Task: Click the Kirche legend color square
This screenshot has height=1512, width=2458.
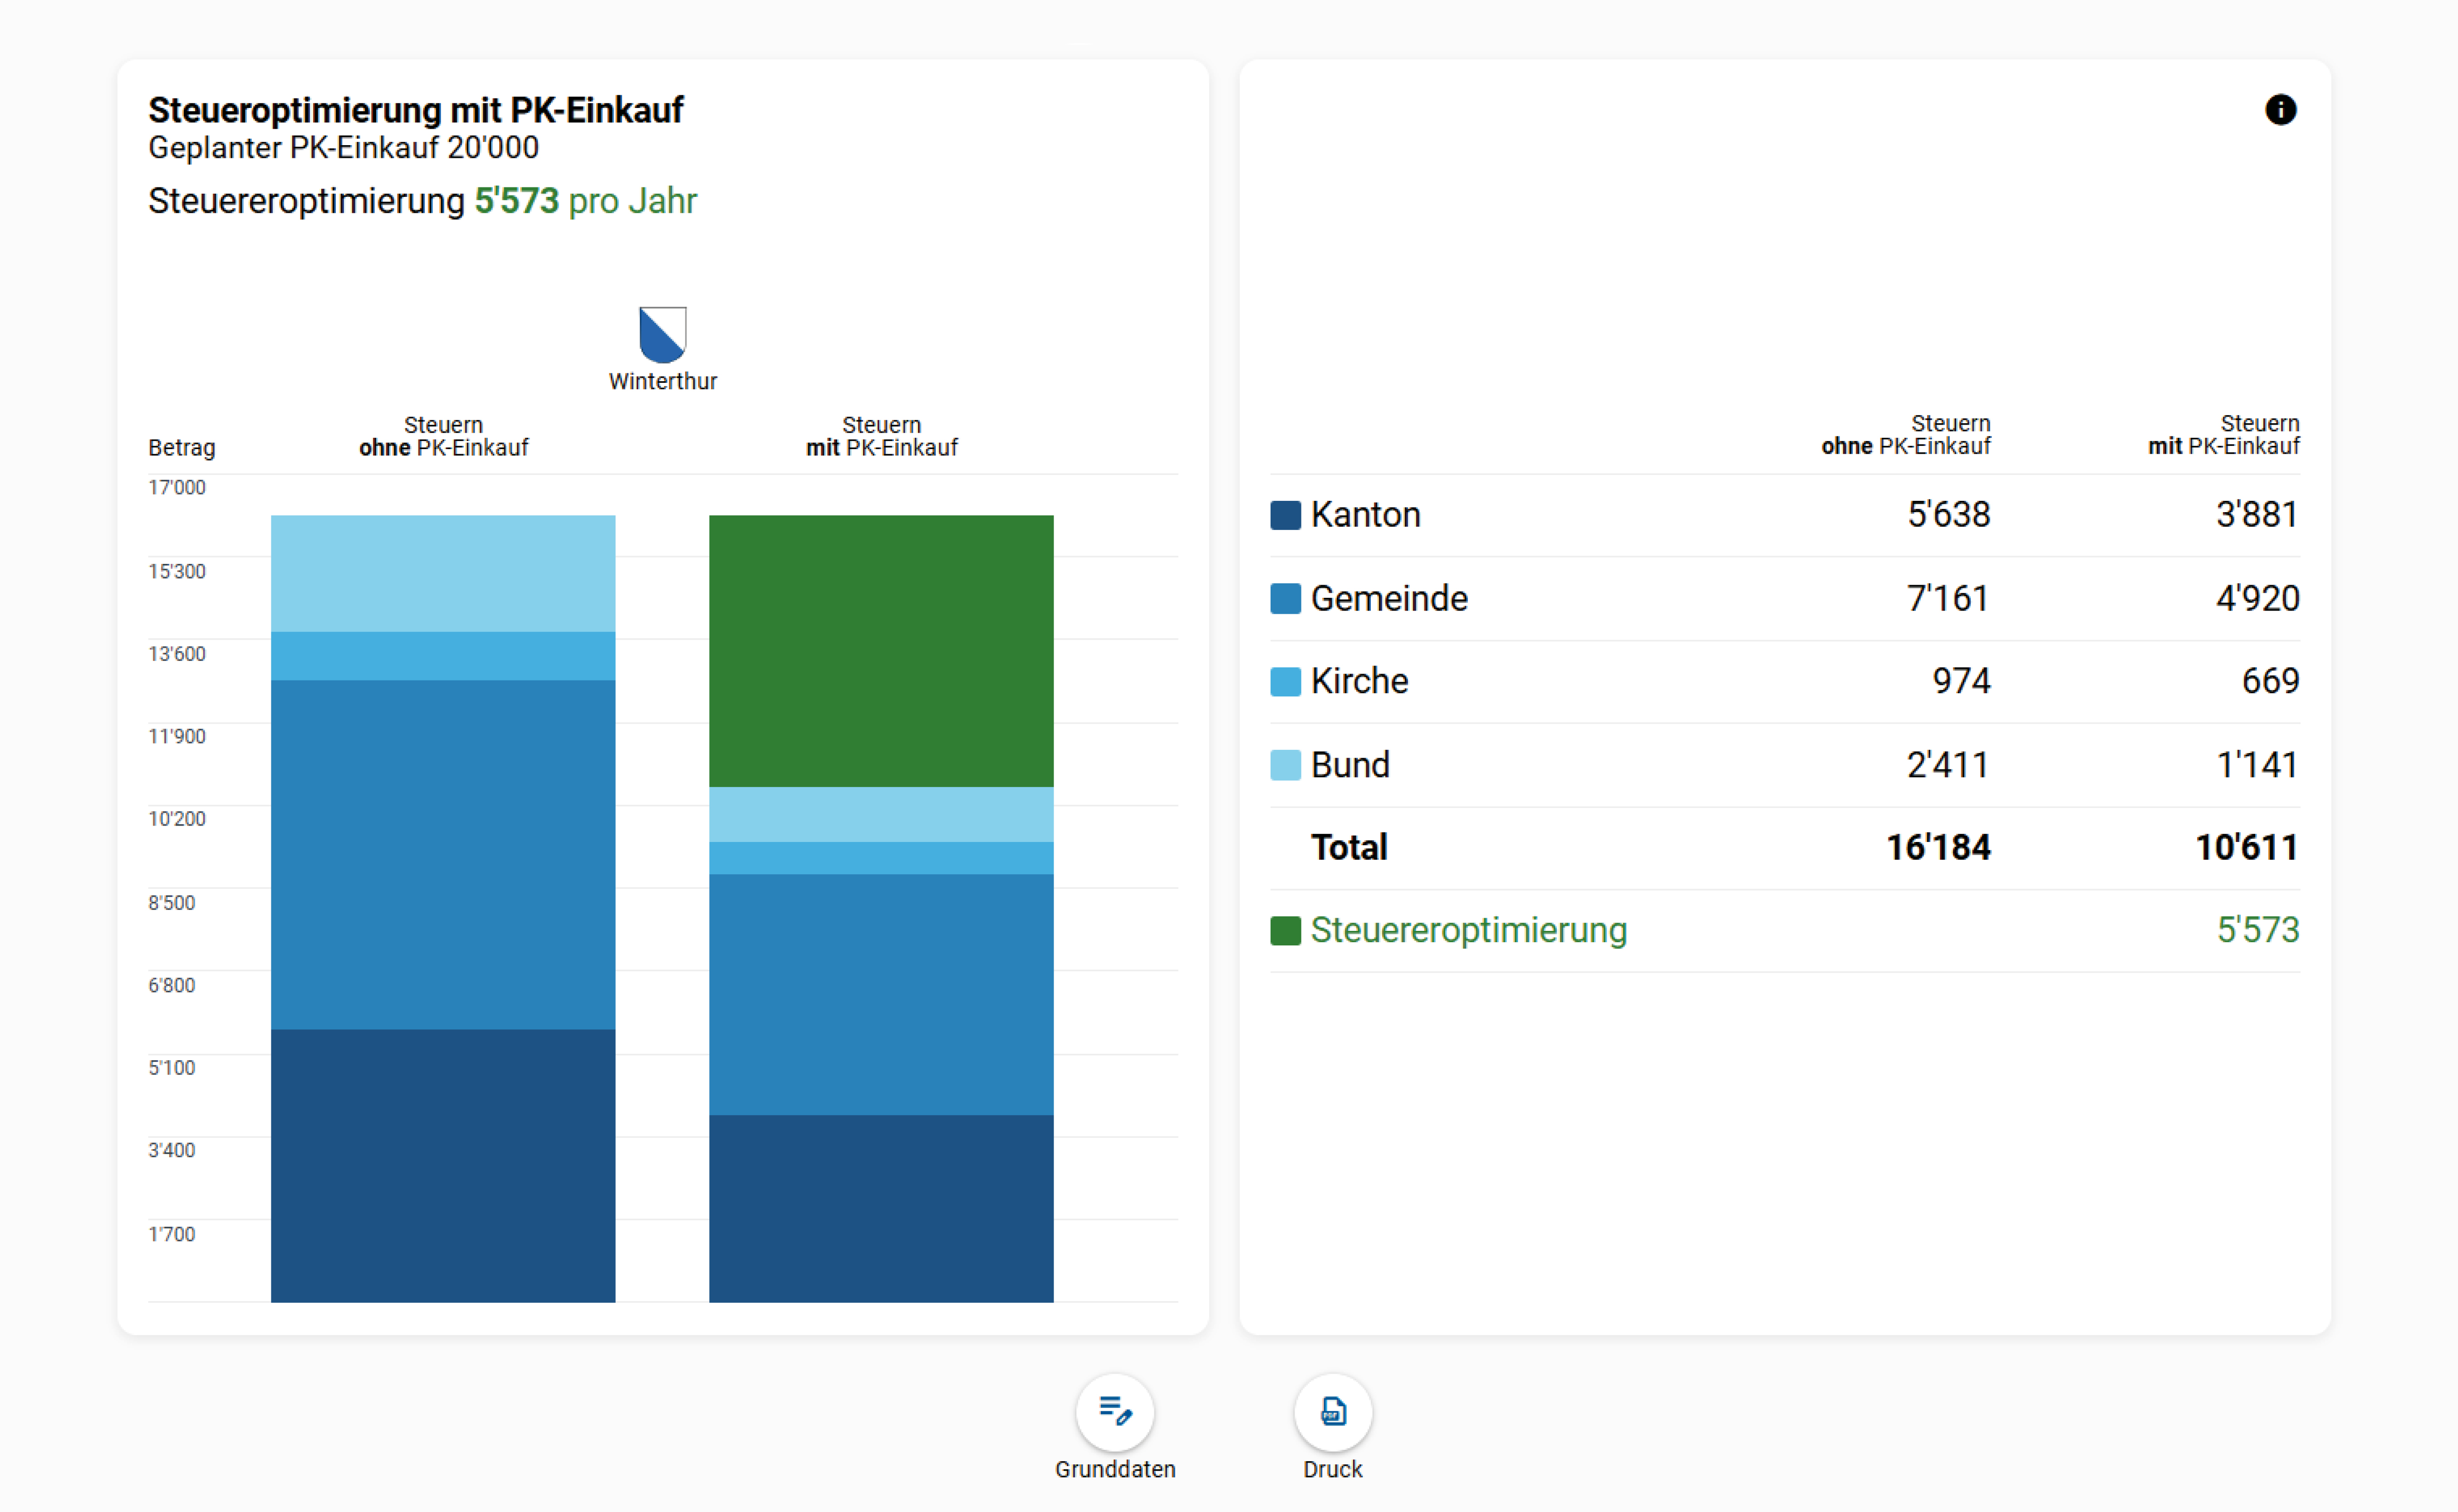Action: (1285, 681)
